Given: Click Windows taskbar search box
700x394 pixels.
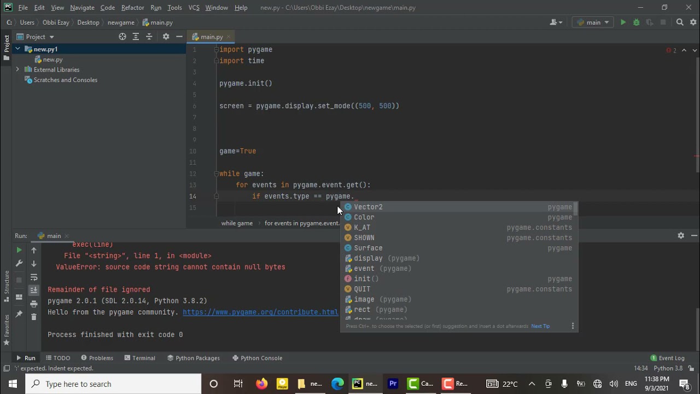Looking at the screenshot, I should click(x=114, y=384).
